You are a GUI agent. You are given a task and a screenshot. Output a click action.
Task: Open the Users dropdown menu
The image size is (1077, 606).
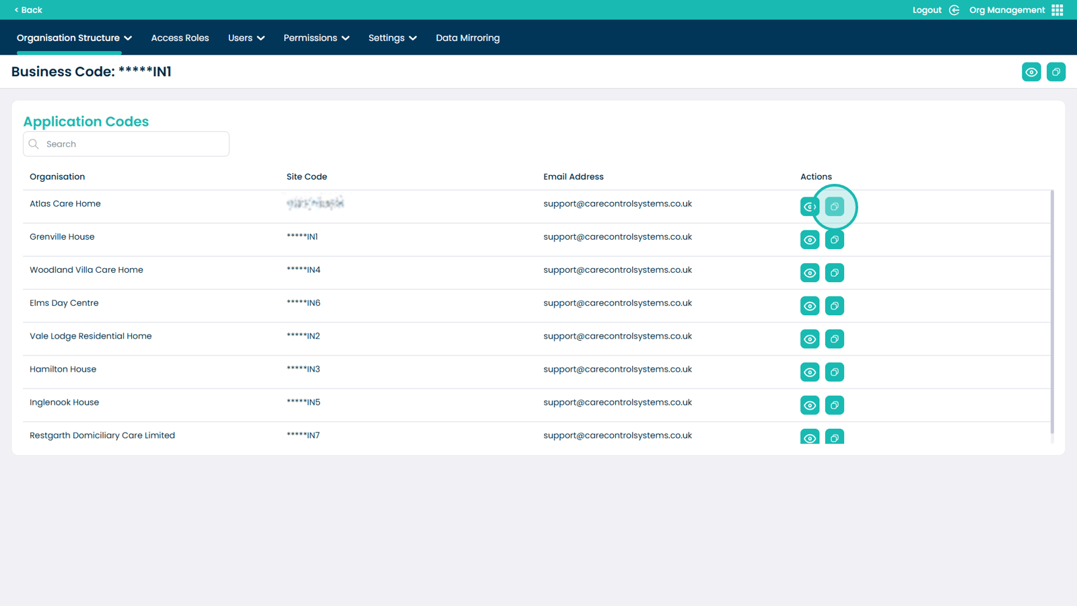coord(246,38)
